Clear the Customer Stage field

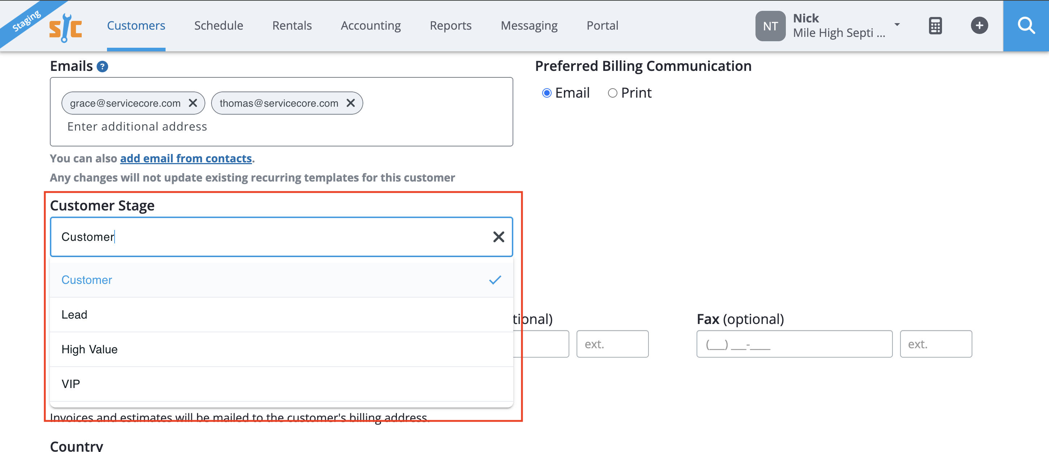point(498,236)
